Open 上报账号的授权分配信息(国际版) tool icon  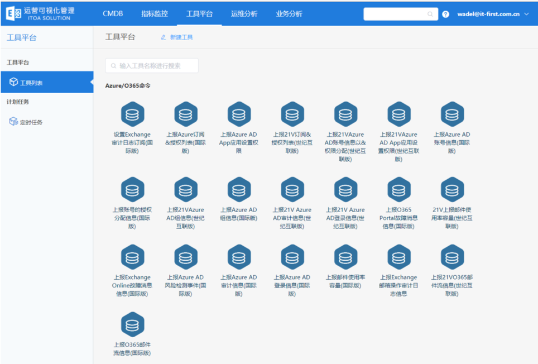click(x=132, y=190)
